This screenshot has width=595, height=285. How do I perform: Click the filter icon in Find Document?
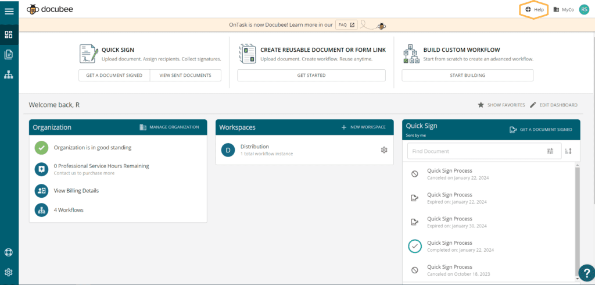click(550, 151)
